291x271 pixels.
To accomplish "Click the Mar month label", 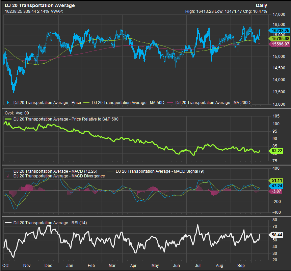I will tap(112, 266).
